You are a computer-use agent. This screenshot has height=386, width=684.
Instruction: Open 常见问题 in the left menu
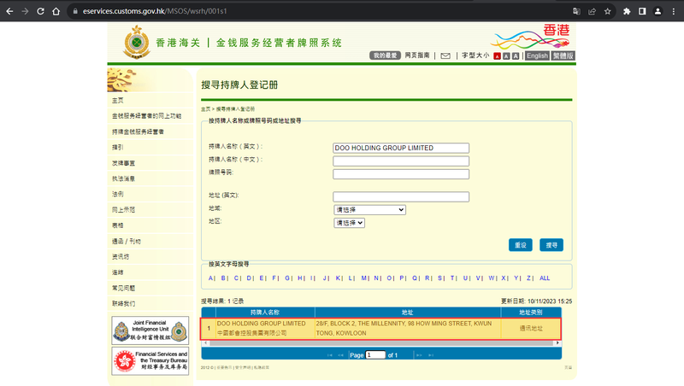point(123,288)
